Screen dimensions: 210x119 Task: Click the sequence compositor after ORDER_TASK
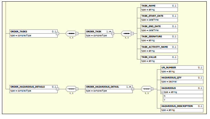pyautogui.click(x=126, y=33)
